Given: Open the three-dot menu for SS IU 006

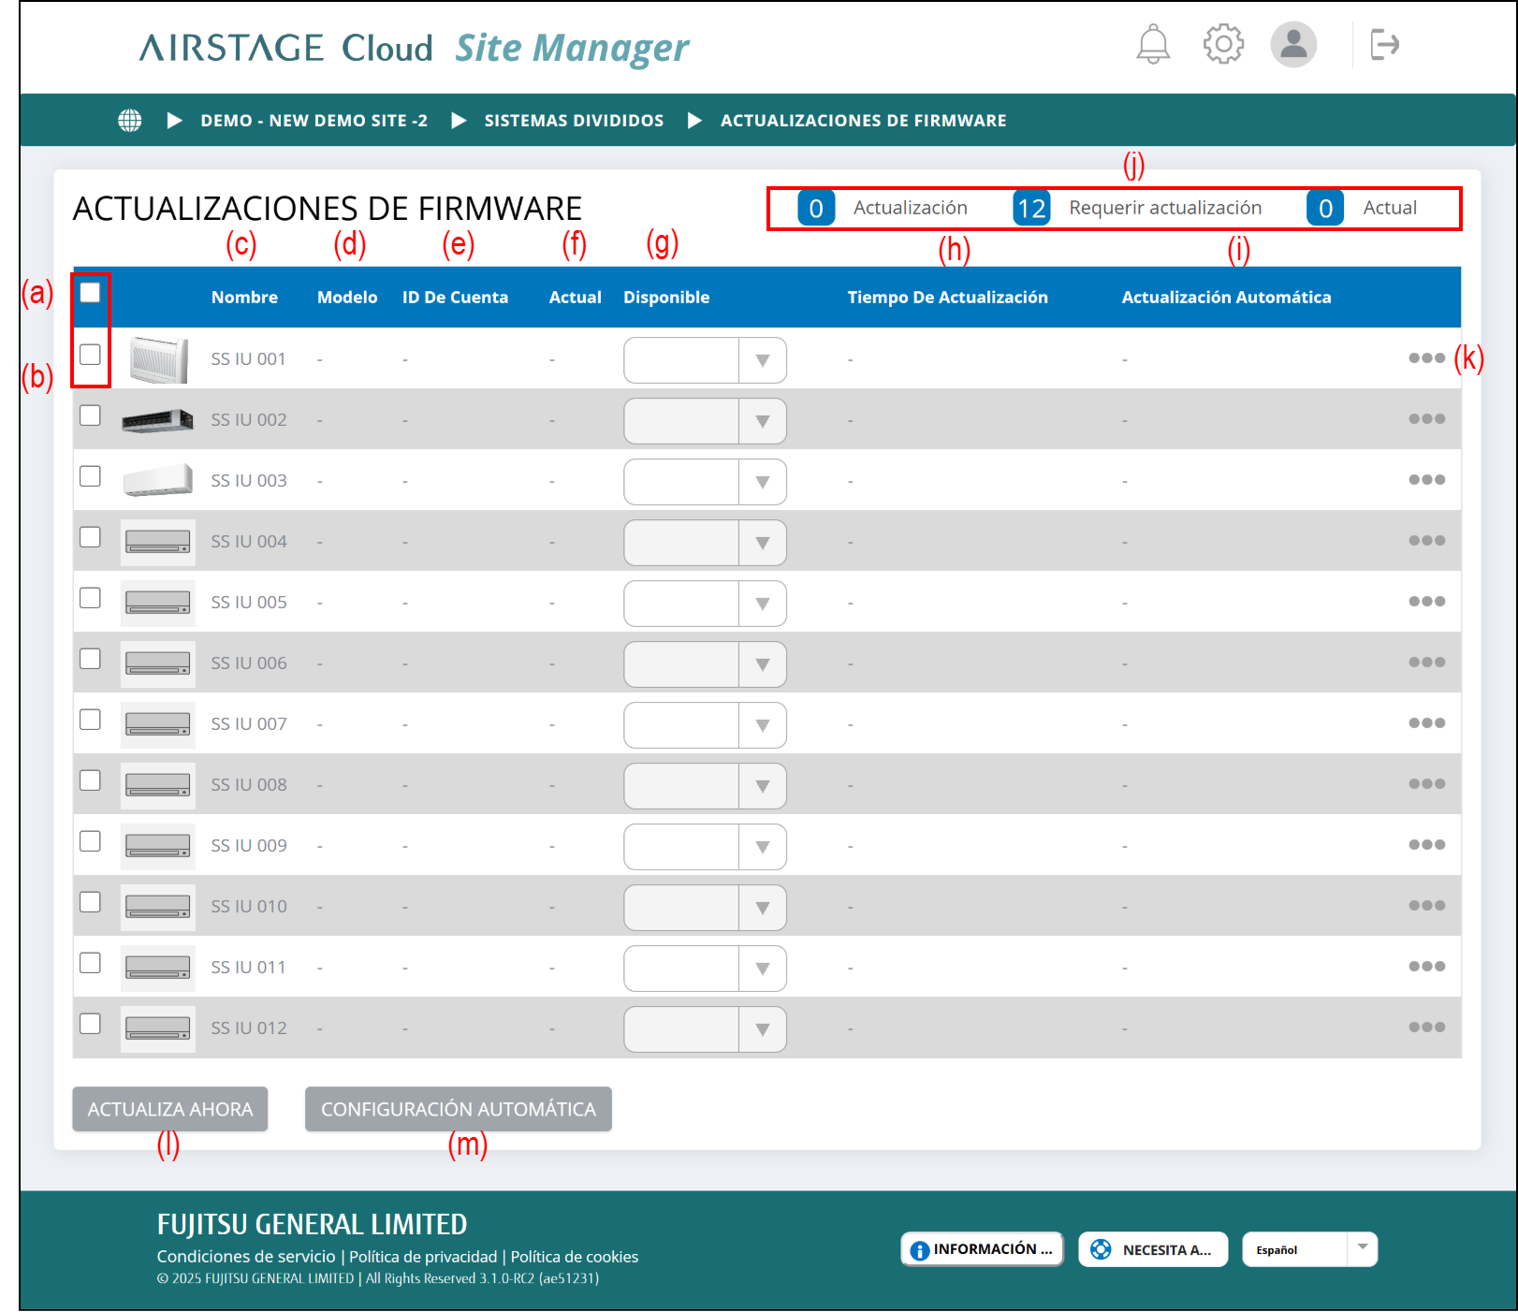Looking at the screenshot, I should [1426, 663].
